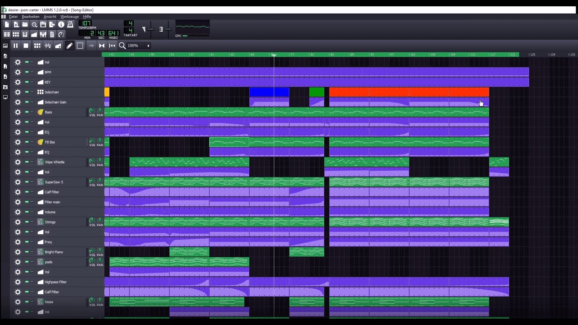Open the Strings instrument track
The height and width of the screenshot is (325, 578).
[61, 222]
